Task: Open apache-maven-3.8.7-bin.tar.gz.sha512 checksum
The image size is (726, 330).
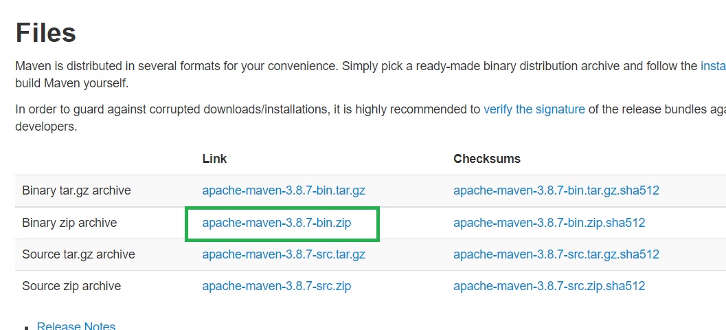Action: (556, 190)
